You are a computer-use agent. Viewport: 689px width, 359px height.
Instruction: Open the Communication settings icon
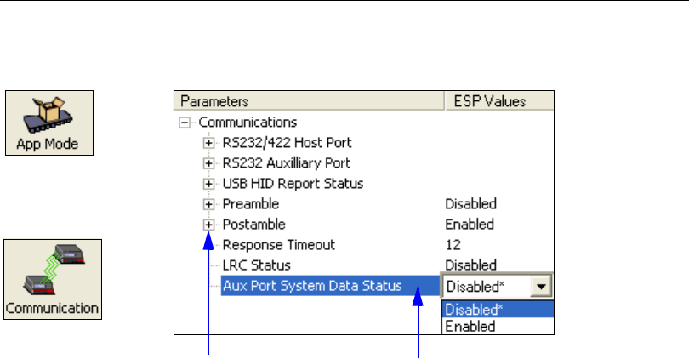52,278
